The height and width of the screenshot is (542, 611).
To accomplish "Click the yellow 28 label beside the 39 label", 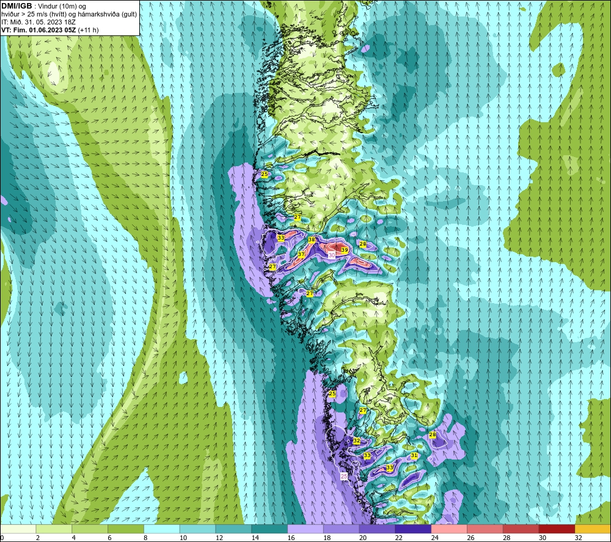I will click(x=363, y=244).
